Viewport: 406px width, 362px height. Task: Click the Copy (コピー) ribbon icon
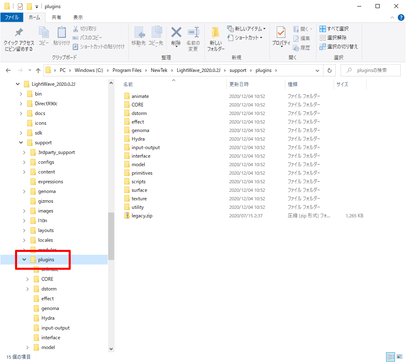[x=43, y=33]
